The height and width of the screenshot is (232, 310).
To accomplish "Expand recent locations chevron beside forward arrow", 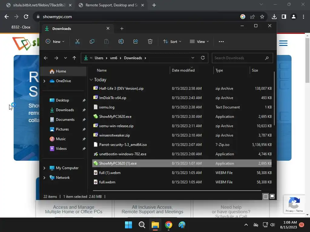I will point(65,58).
